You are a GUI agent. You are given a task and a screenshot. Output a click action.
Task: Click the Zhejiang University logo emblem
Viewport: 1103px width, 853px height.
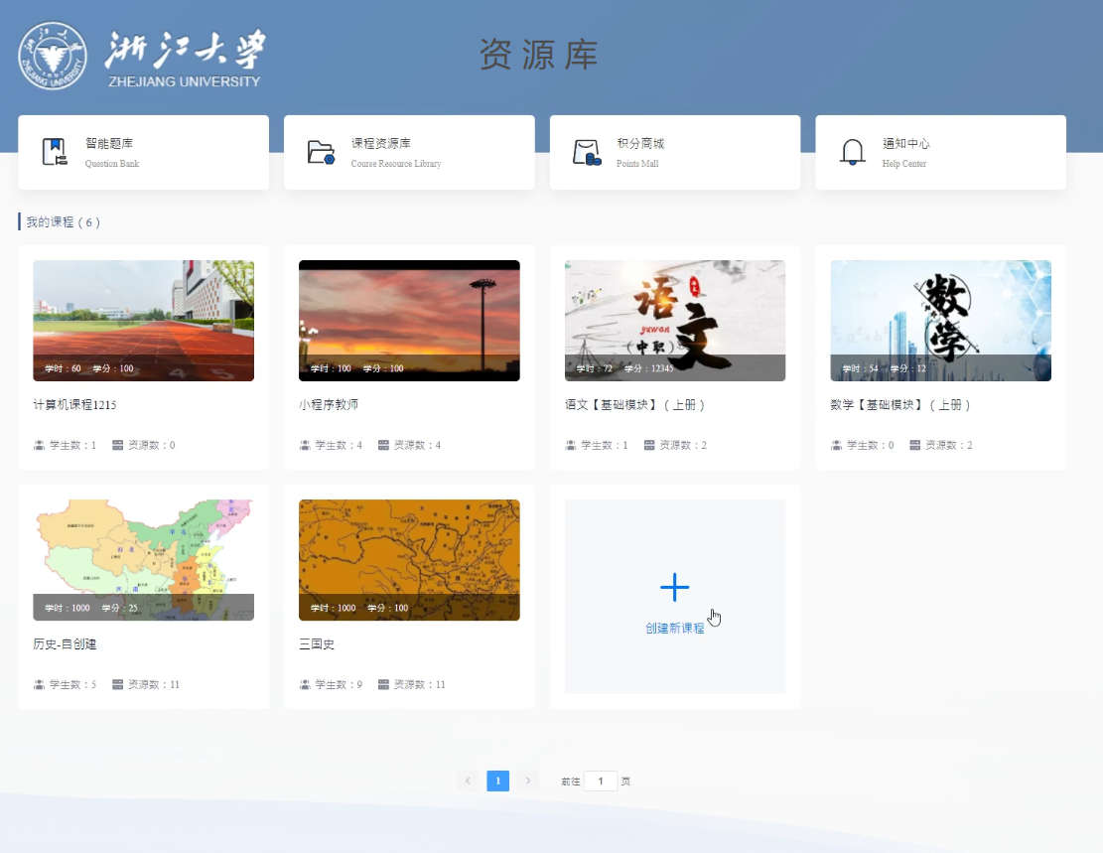tap(53, 56)
